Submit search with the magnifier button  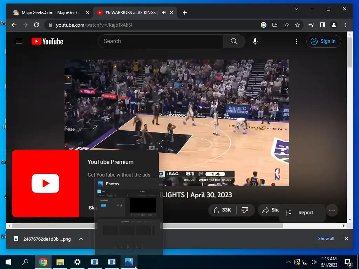coord(234,41)
